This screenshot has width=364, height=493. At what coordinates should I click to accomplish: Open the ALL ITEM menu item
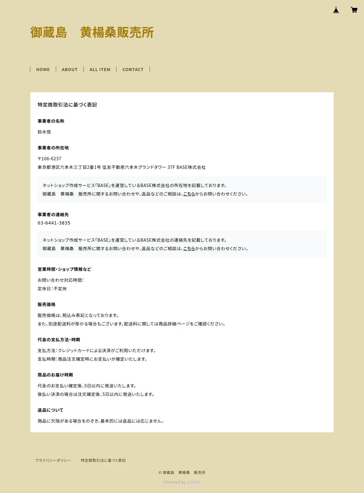coord(100,70)
